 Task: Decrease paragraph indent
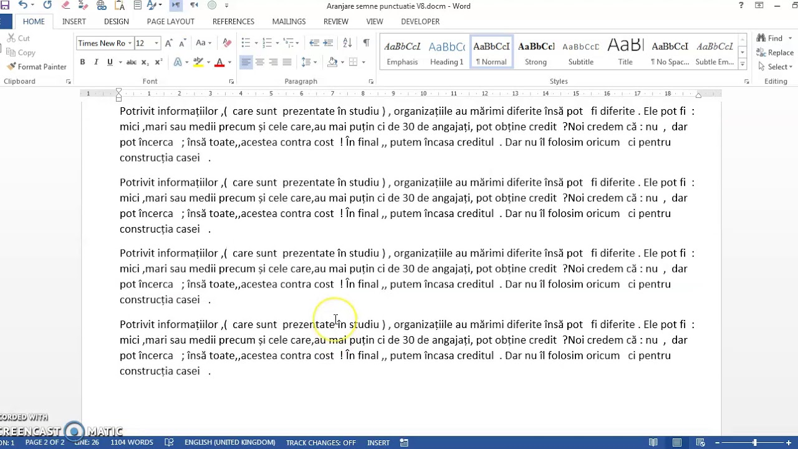314,43
